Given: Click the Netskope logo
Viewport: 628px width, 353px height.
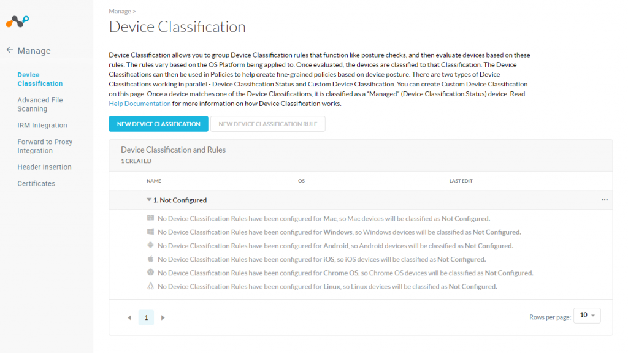Looking at the screenshot, I should click(17, 21).
